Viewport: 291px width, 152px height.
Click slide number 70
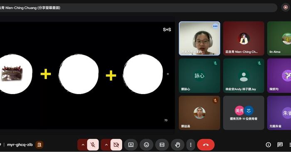coord(166,120)
